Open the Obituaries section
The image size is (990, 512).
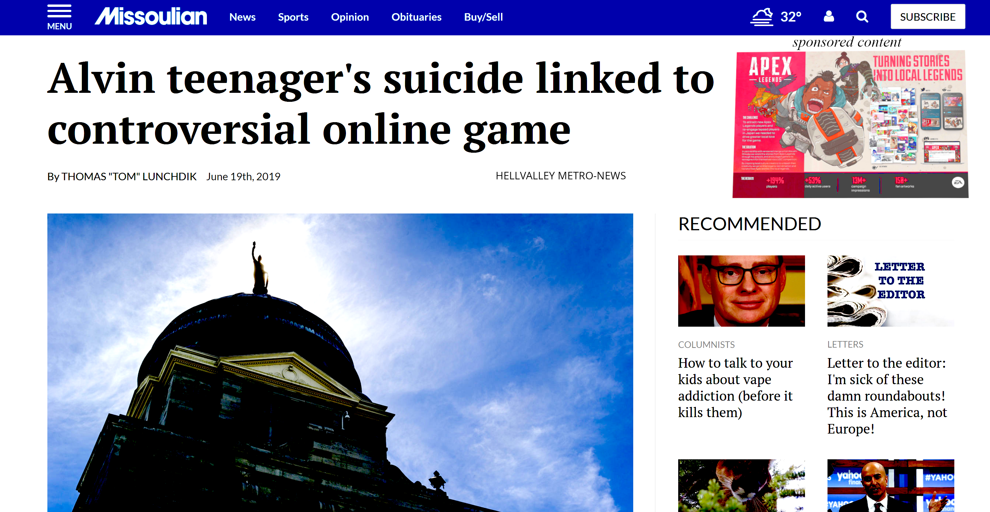pos(416,17)
